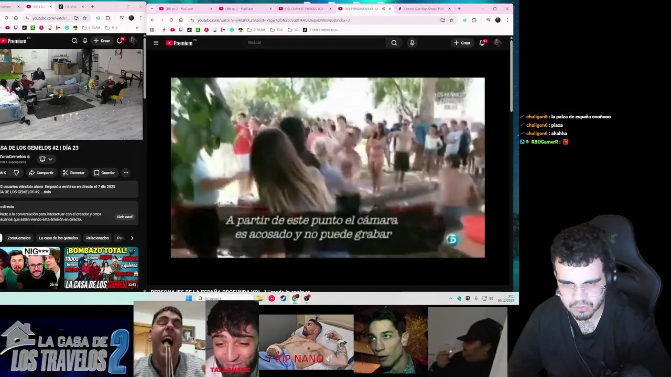671x377 pixels.
Task: Select Relacionados filter chip
Action: [x=98, y=238]
